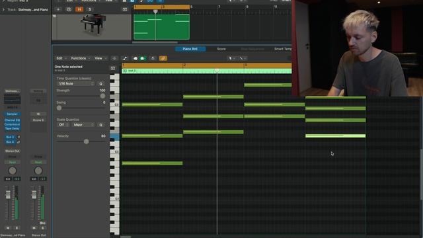Open the piano roll View menu
Screen dimensions: 423x238
(100, 58)
